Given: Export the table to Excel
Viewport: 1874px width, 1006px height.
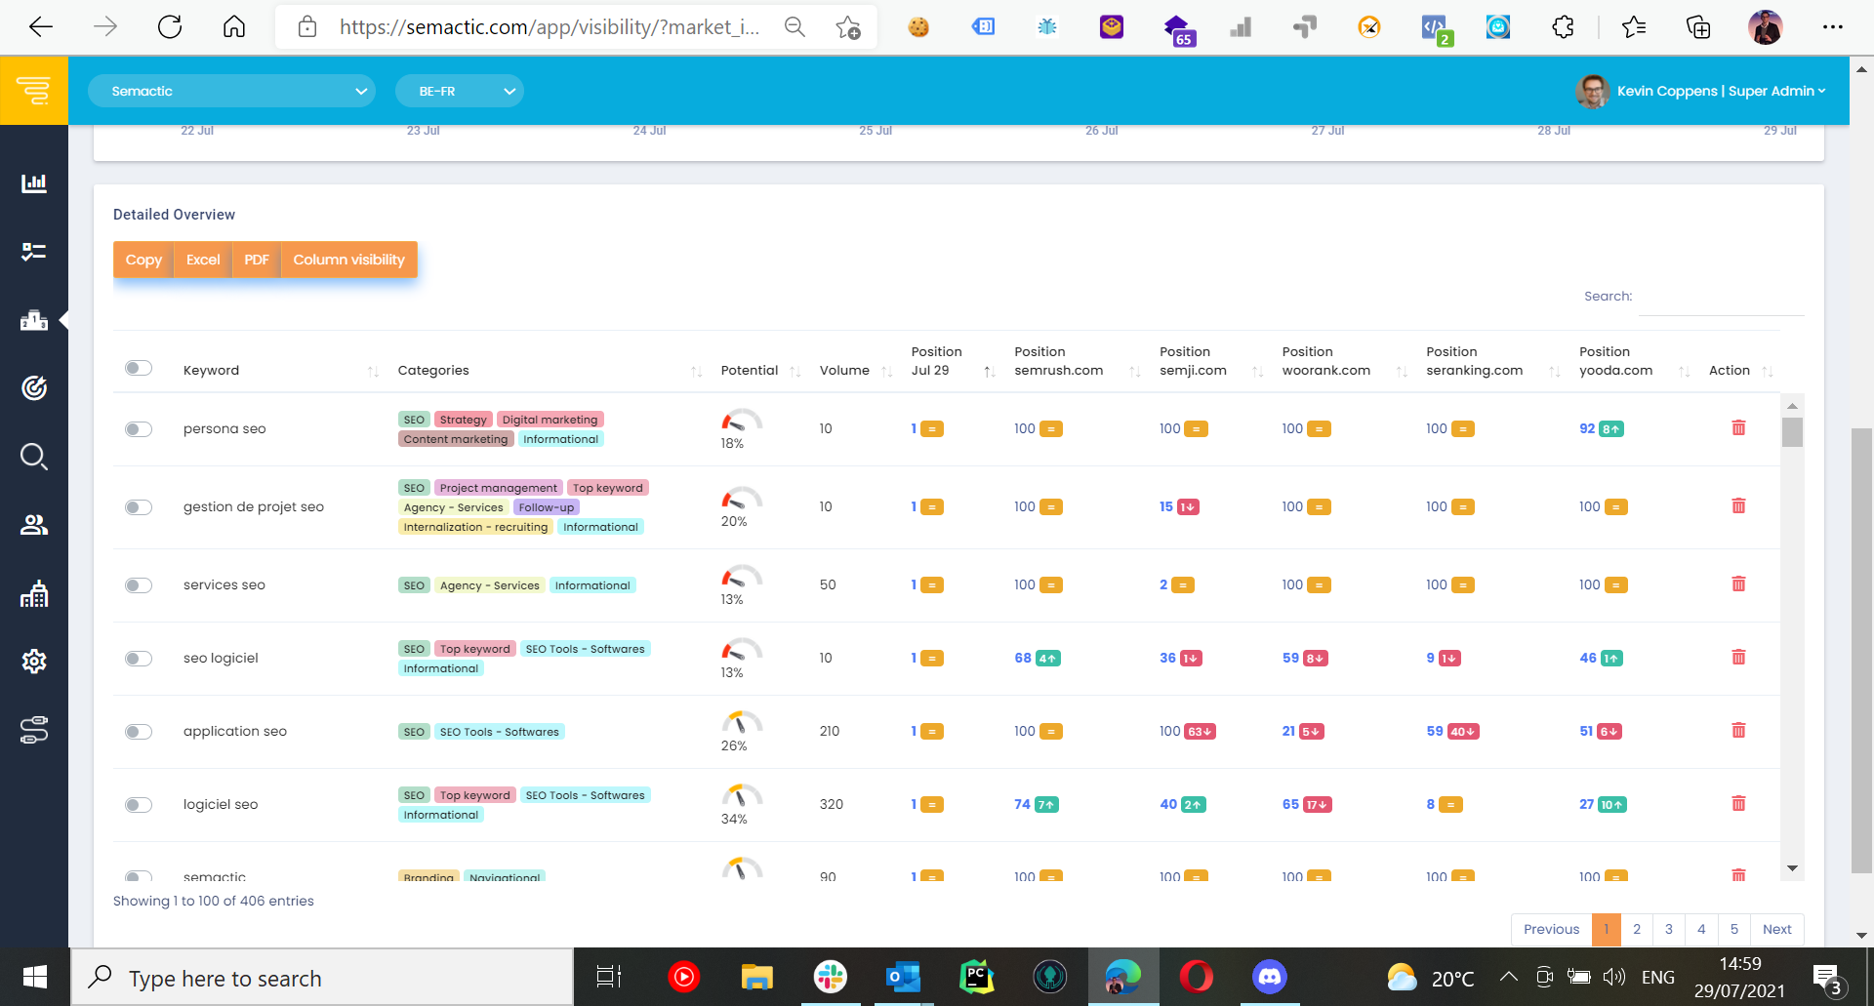Looking at the screenshot, I should click(202, 260).
